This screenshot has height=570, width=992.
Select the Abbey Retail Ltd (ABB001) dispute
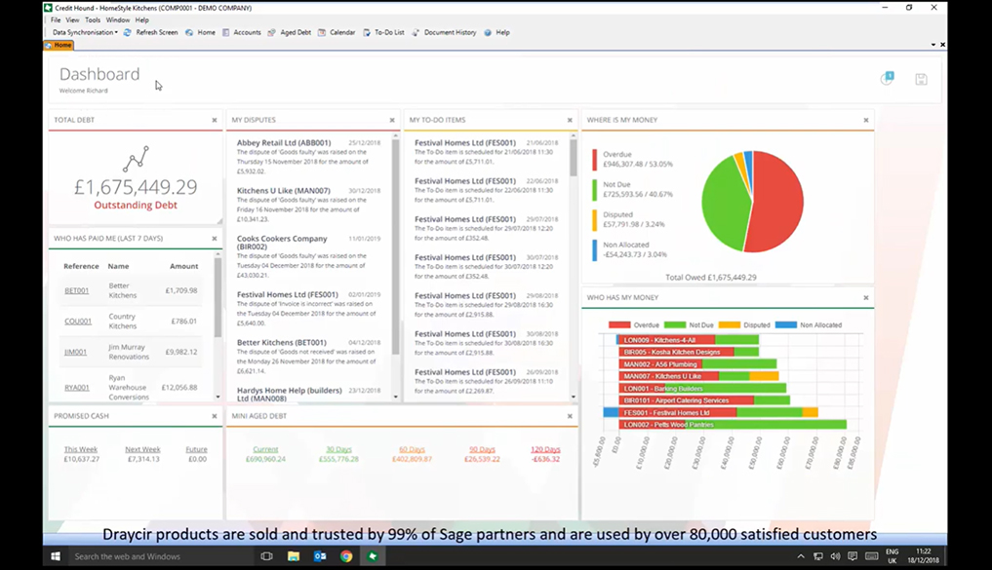(x=309, y=157)
